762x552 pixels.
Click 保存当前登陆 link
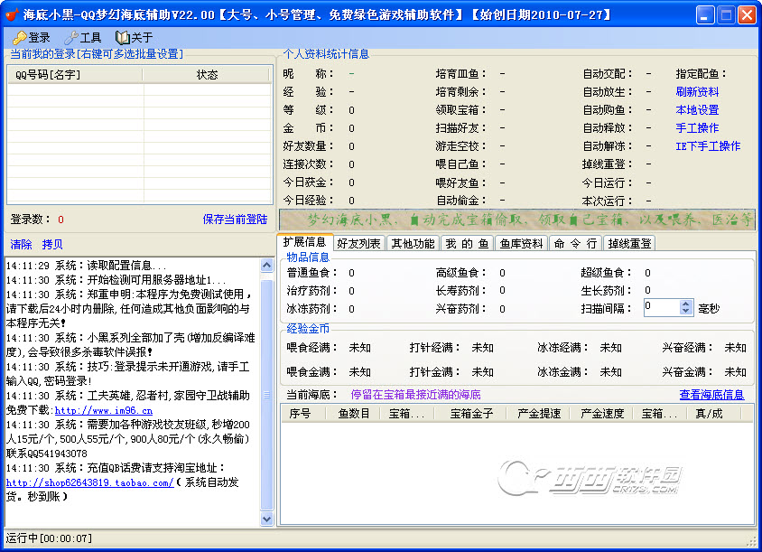235,219
